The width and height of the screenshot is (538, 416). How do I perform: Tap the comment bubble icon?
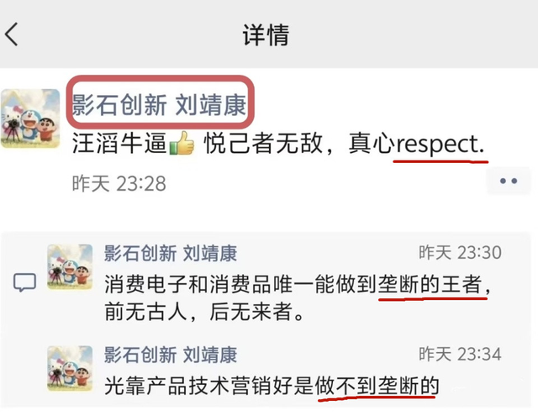pyautogui.click(x=24, y=282)
